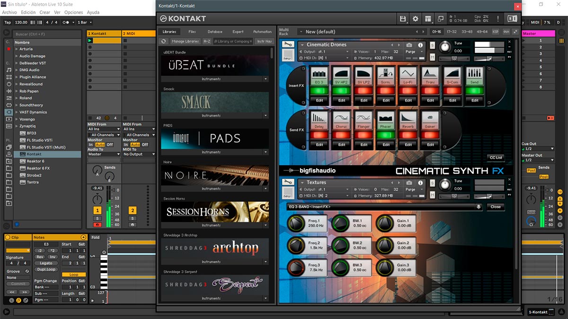Open Kontakt workspace layout menu
Image resolution: width=568 pixels, height=319 pixels.
click(428, 18)
